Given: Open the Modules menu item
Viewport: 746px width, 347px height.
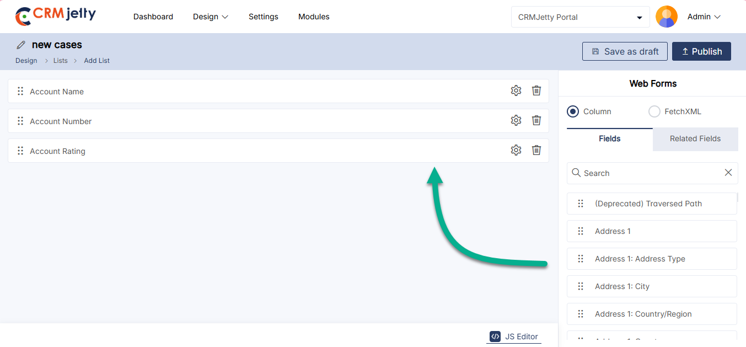Looking at the screenshot, I should tap(314, 17).
